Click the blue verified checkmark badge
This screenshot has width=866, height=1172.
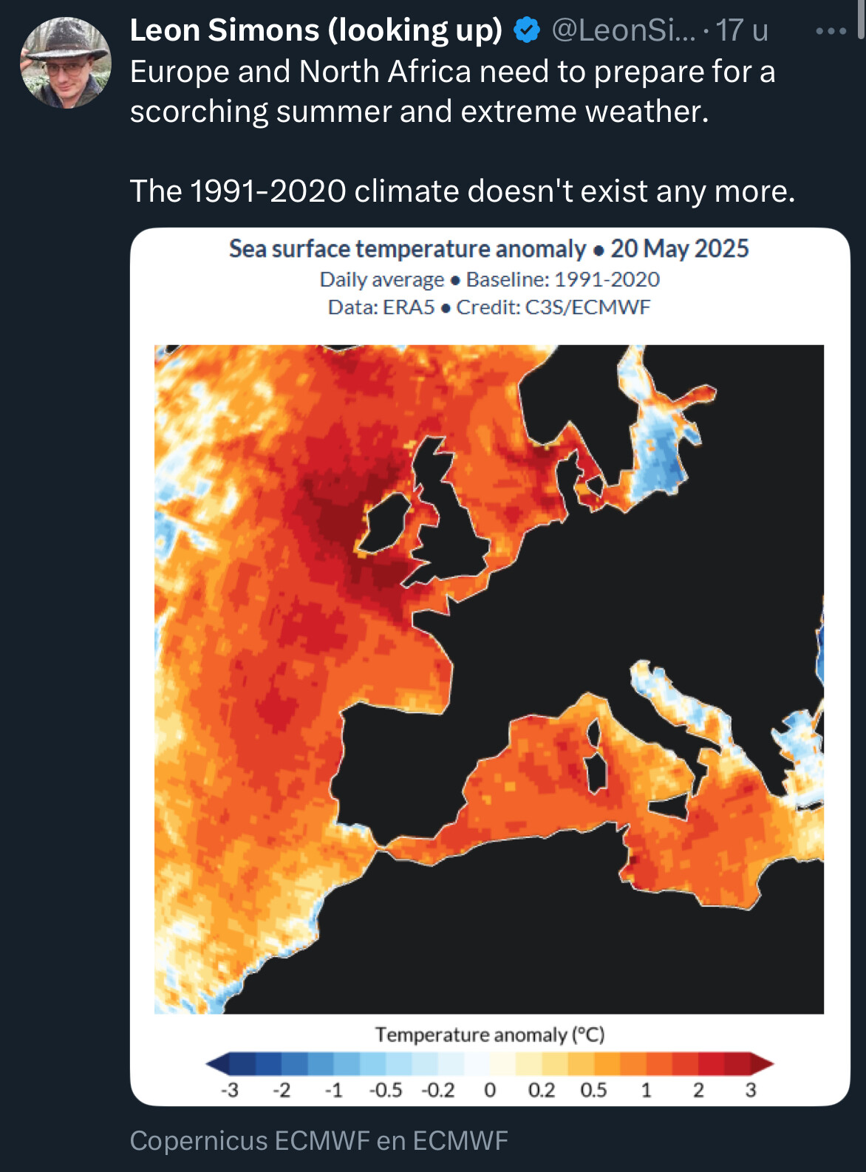(x=527, y=30)
